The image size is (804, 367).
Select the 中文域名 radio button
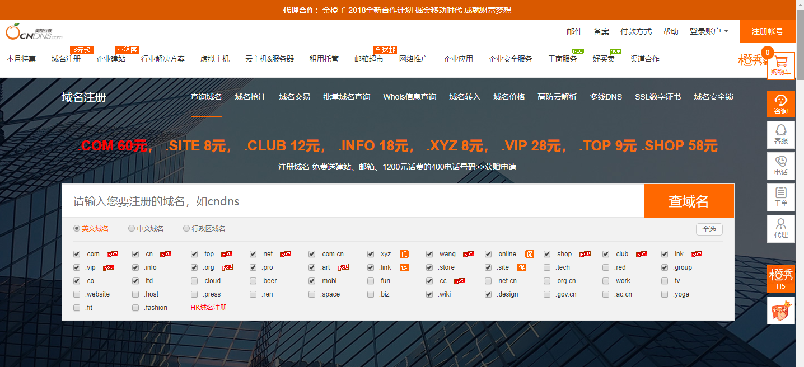132,229
